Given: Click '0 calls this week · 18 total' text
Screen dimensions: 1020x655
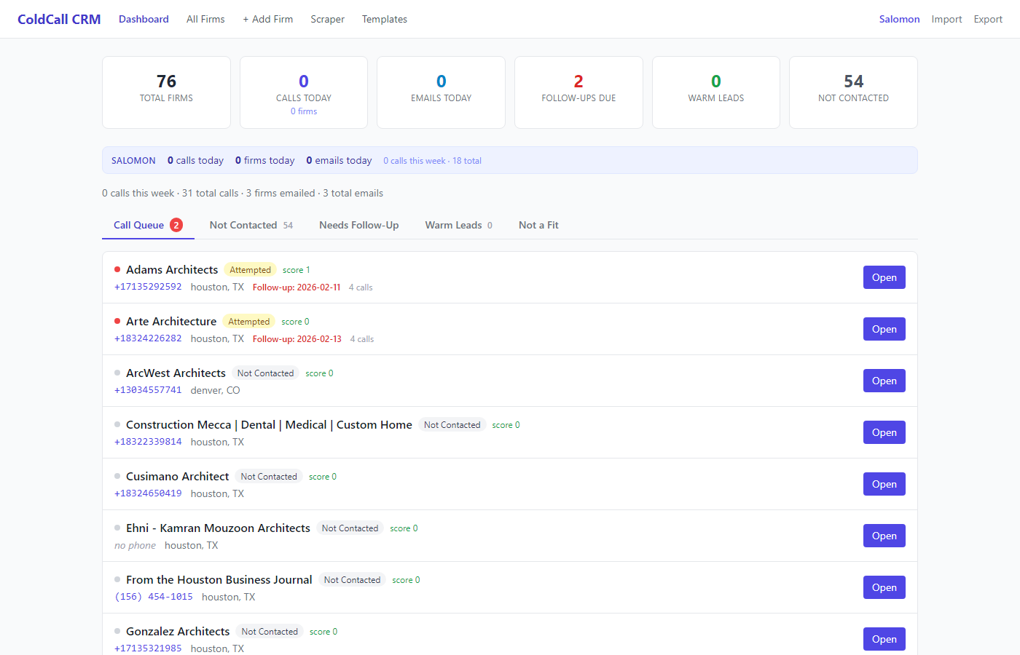Looking at the screenshot, I should tap(432, 161).
